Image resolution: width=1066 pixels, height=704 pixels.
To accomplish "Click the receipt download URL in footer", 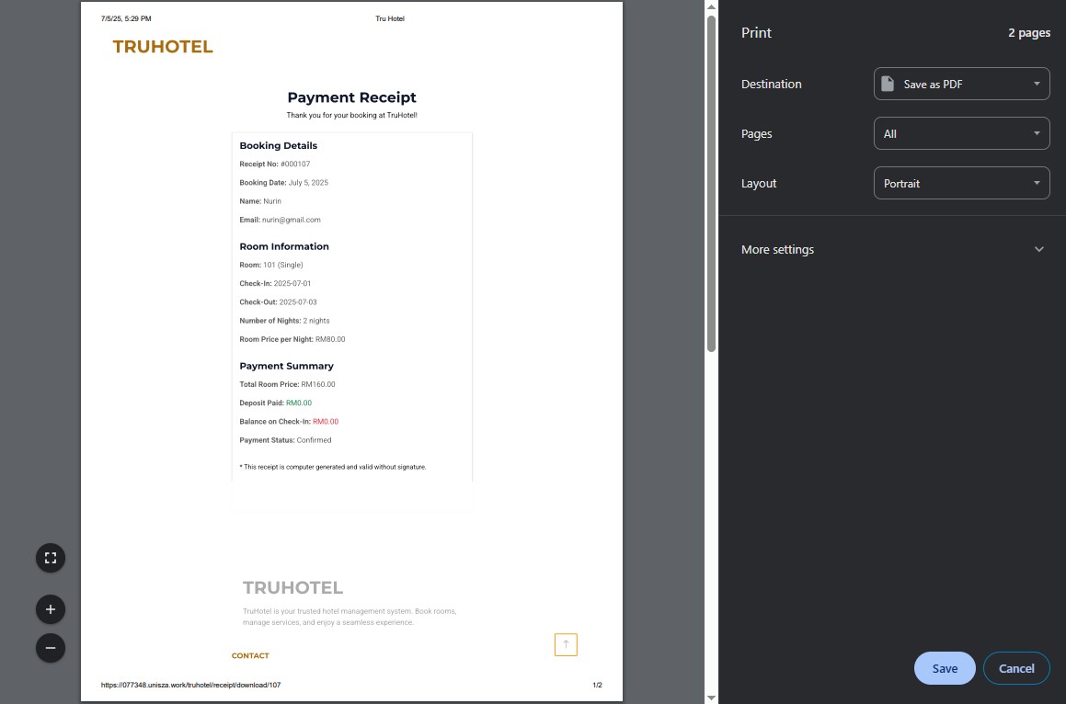I will (190, 686).
